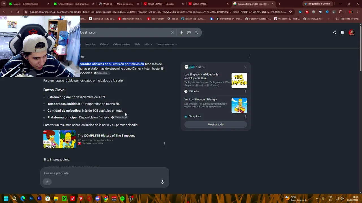Open the Google account avatar menu
This screenshot has width=362, height=203.
click(351, 32)
